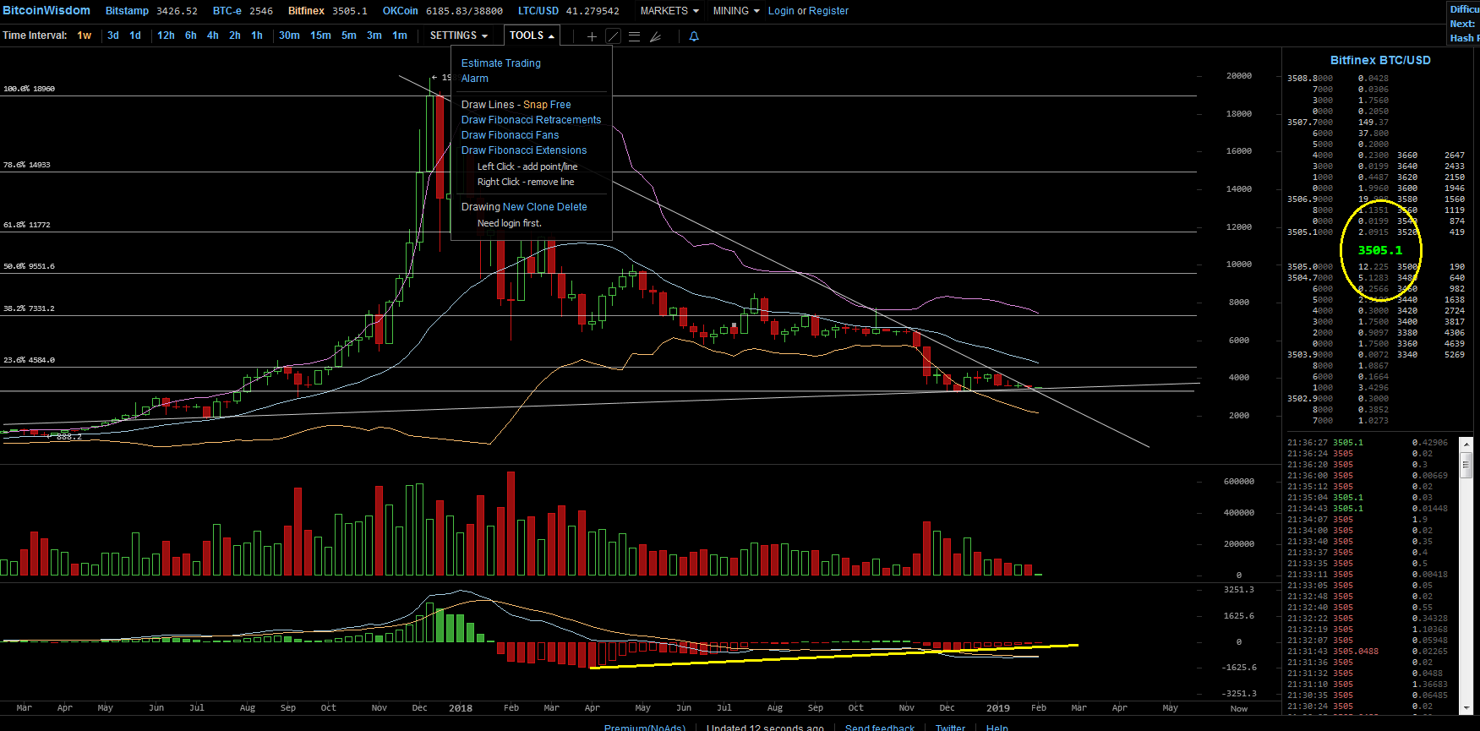Screen dimensions: 1480x731
Task: Click the Register link
Action: click(828, 11)
